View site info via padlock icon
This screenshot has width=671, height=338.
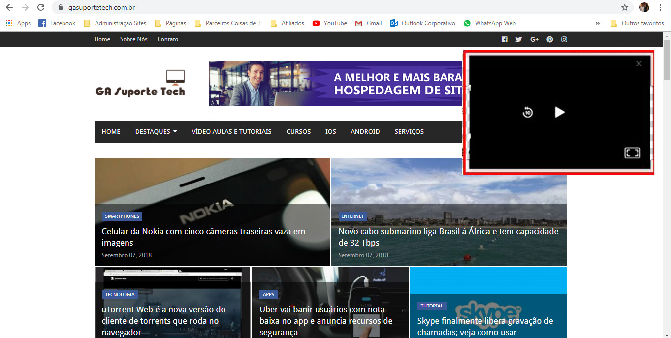click(61, 7)
